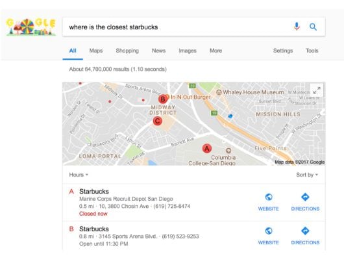The height and width of the screenshot is (269, 344).
Task: Click Columbia College-San Diego map pin
Action: pyautogui.click(x=228, y=151)
